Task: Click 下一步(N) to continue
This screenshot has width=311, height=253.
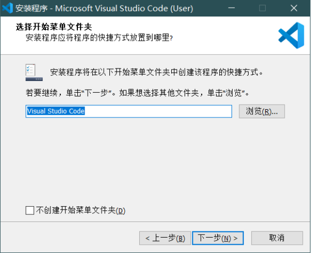Action: pyautogui.click(x=218, y=238)
